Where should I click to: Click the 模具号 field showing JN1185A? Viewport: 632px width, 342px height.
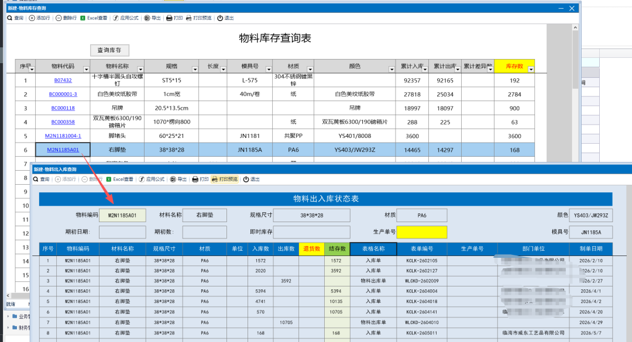[x=591, y=232]
